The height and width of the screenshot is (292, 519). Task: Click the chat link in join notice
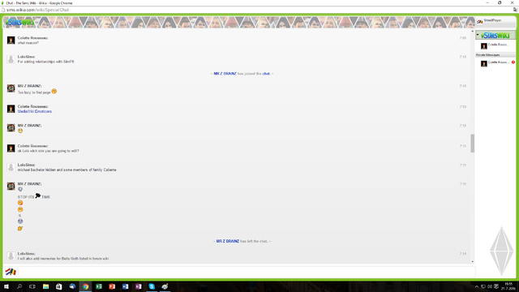coord(266,74)
